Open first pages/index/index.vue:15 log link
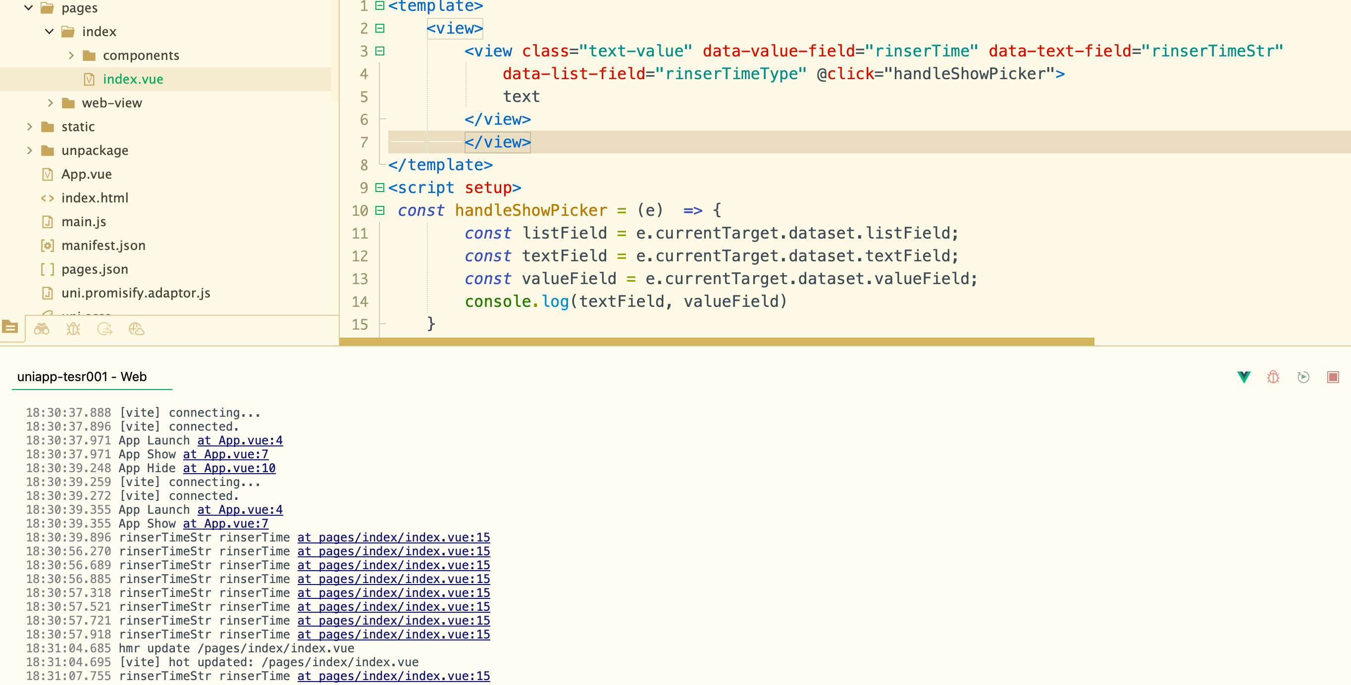This screenshot has height=685, width=1351. [393, 537]
